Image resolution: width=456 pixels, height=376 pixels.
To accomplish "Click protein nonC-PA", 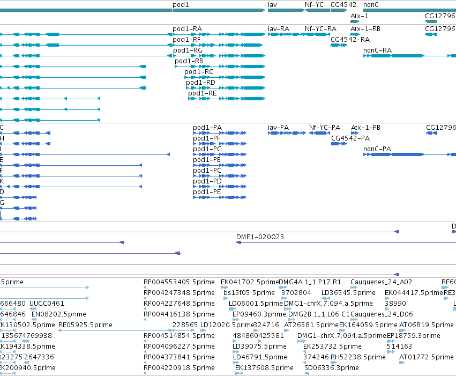I will click(x=377, y=149).
